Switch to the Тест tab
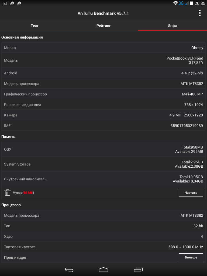207x276 pixels. [x=34, y=26]
